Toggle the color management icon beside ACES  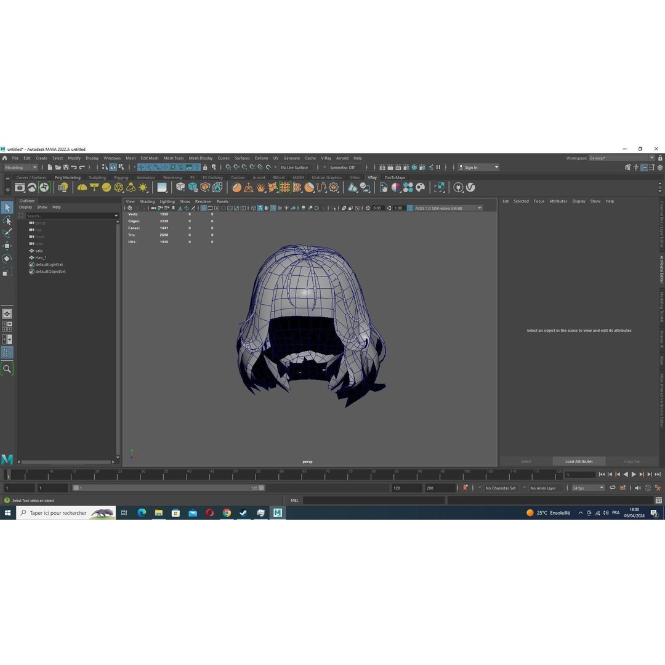(410, 208)
